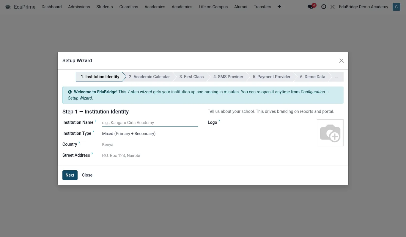
Task: Close the Setup Wizard with the X
Action: (342, 61)
